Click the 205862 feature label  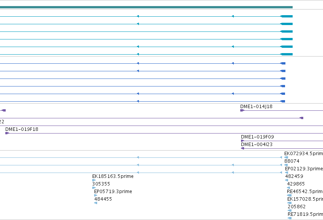click(297, 207)
